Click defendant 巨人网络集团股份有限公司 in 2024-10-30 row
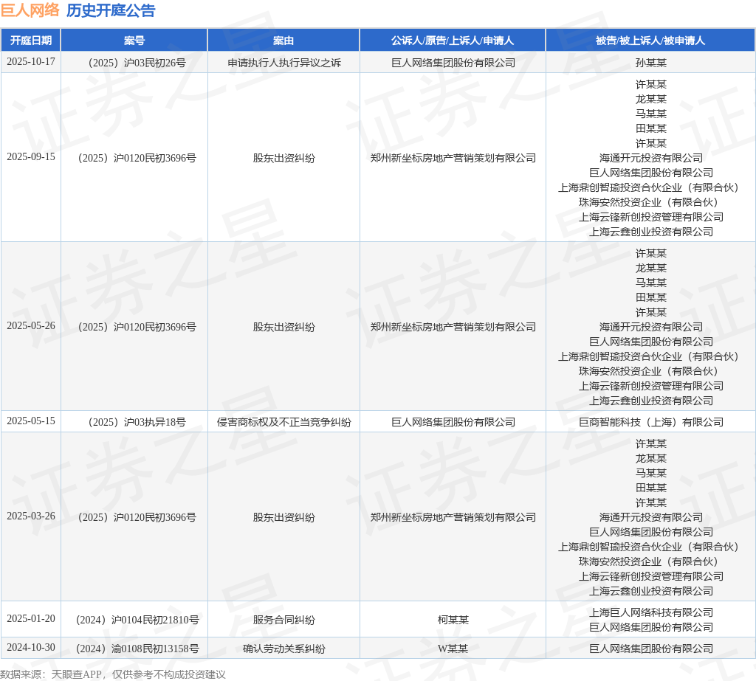Image resolution: width=756 pixels, height=681 pixels. [651, 649]
